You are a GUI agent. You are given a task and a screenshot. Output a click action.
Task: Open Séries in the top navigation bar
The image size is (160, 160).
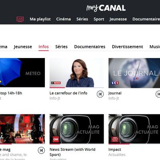(82, 19)
